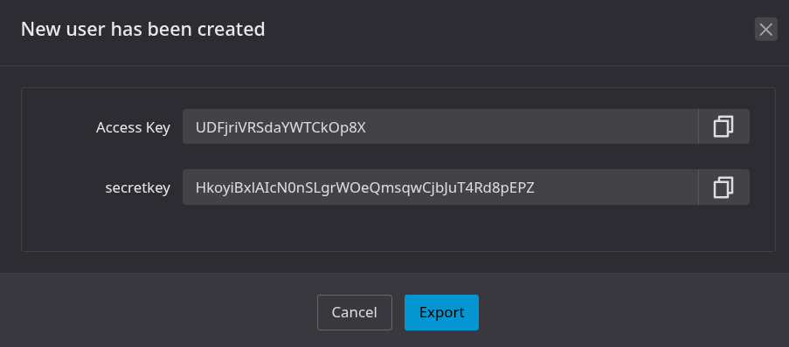The width and height of the screenshot is (789, 347).
Task: Copy the Access Key to clipboard
Action: (723, 126)
